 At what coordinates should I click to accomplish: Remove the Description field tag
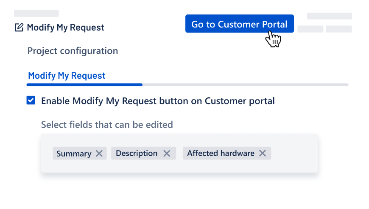click(x=167, y=154)
